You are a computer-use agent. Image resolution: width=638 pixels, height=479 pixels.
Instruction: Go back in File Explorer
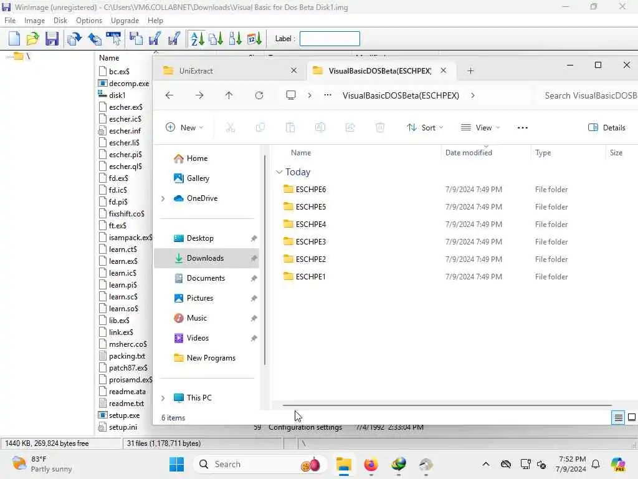point(169,95)
